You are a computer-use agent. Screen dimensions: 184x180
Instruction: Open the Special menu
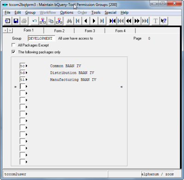click(x=110, y=12)
